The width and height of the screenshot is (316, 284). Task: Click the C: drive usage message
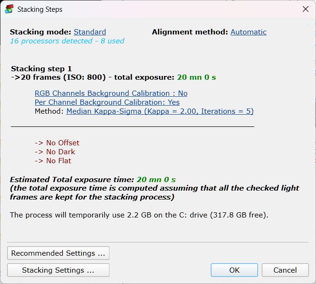(139, 215)
